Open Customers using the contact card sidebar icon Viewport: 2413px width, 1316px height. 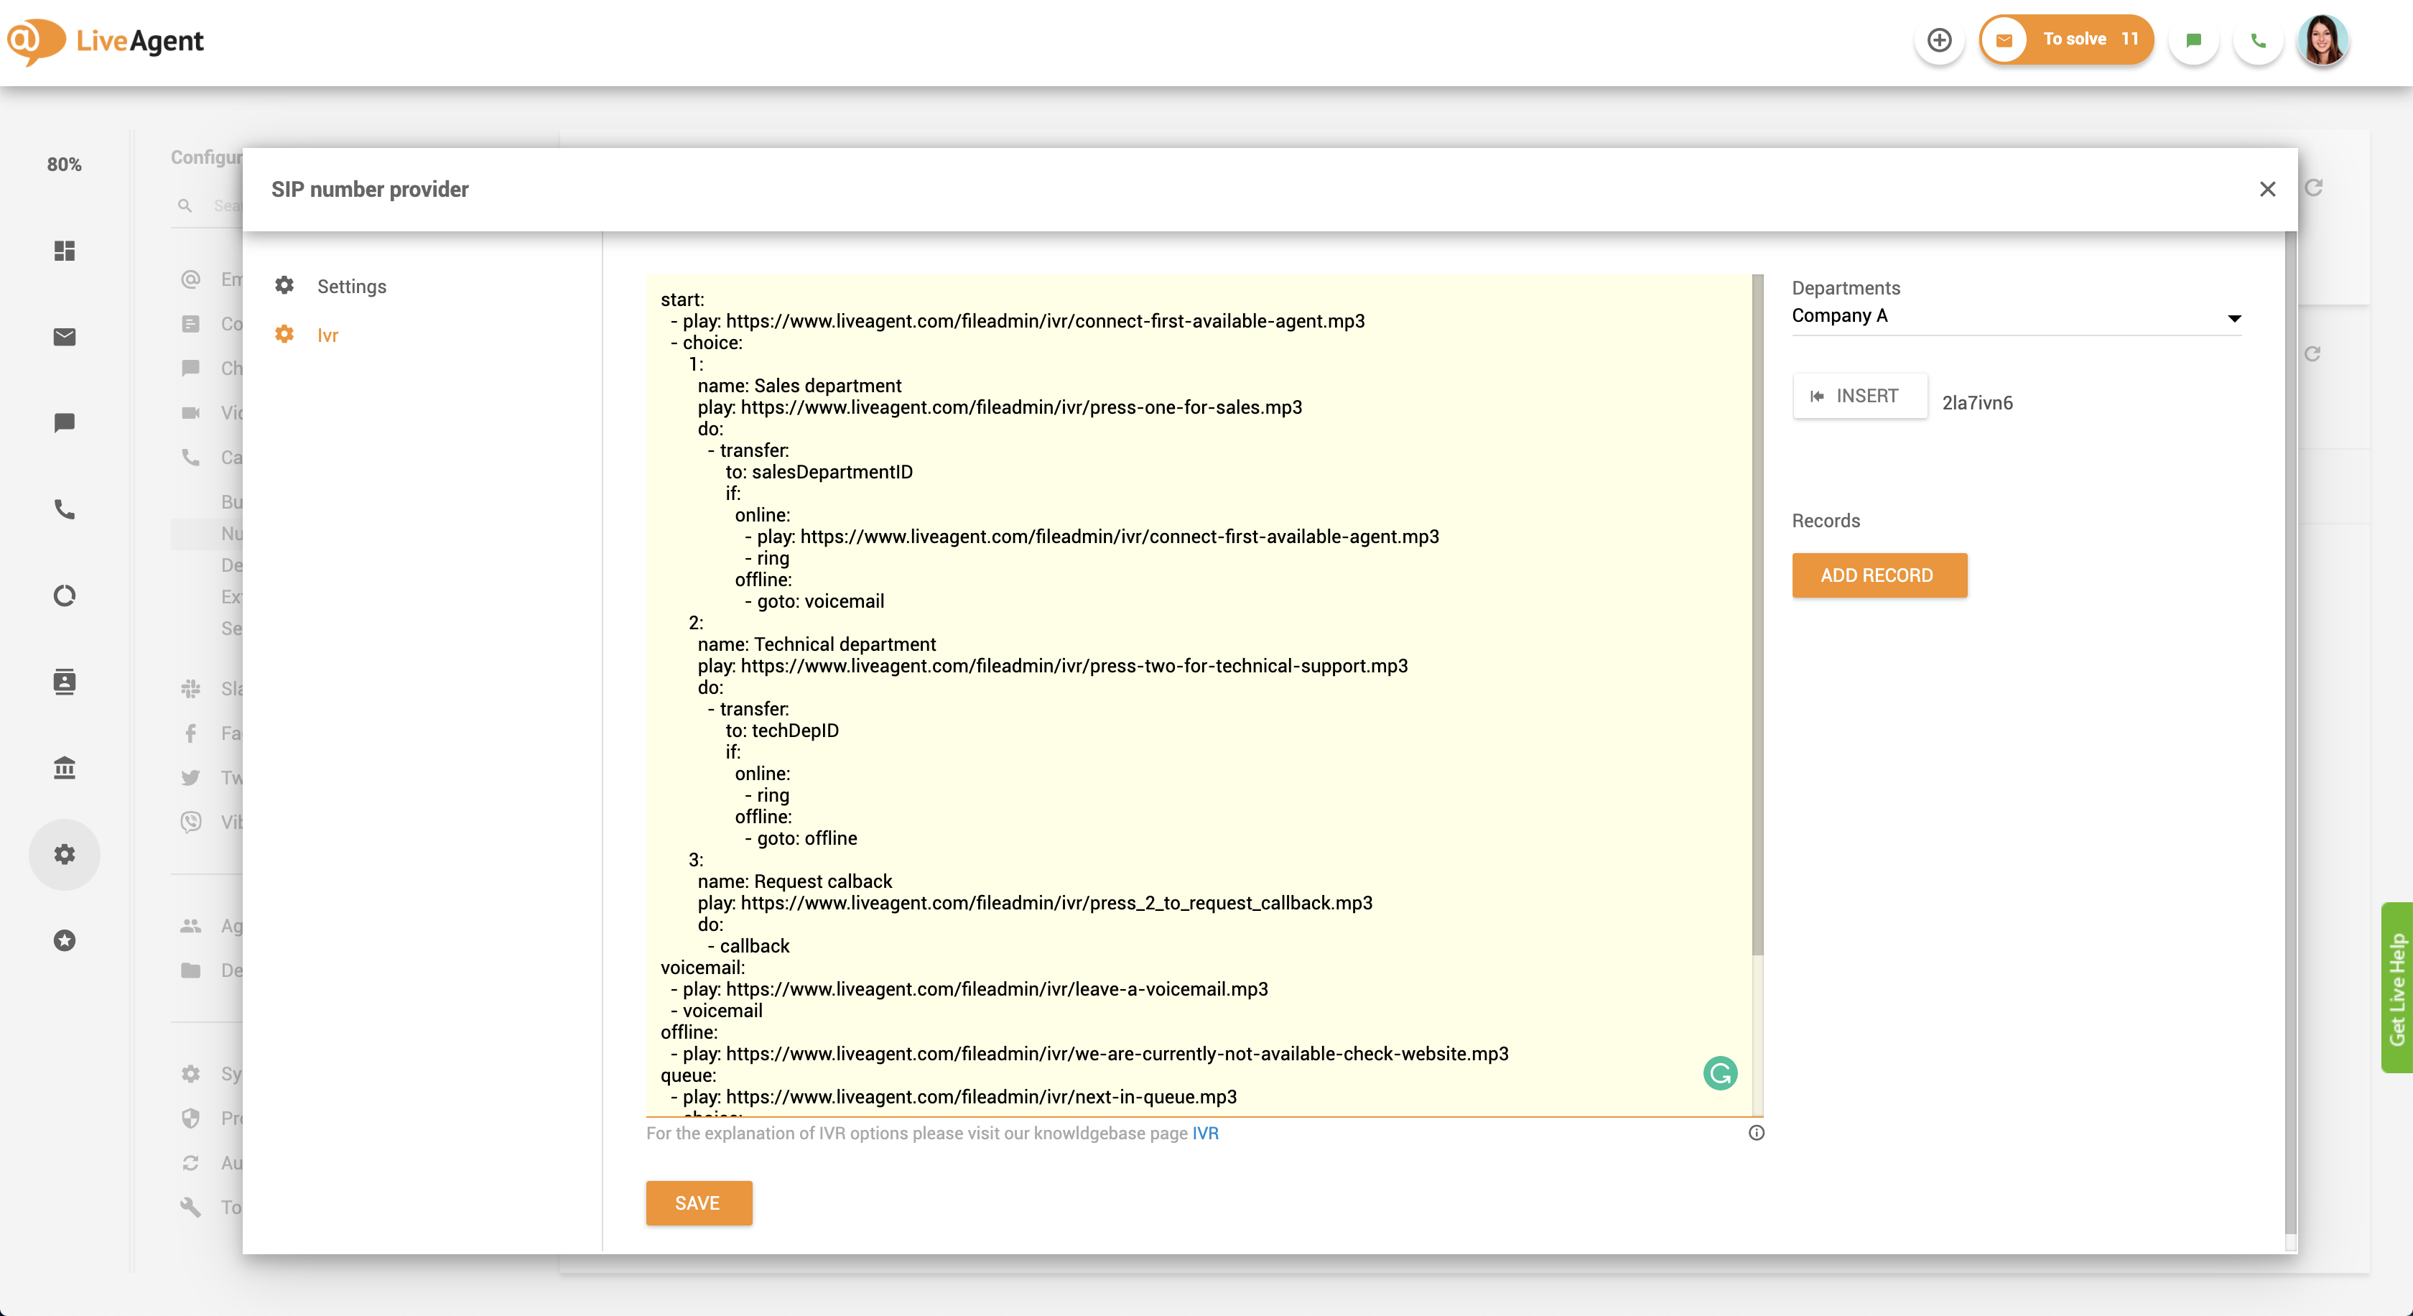click(64, 682)
